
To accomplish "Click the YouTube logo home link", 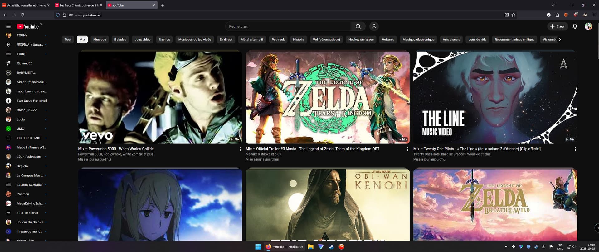I will tap(28, 26).
